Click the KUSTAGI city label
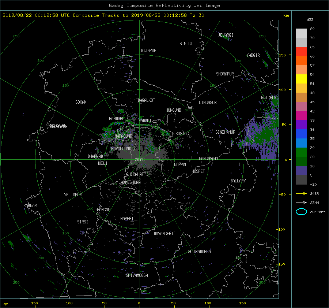 183,134
